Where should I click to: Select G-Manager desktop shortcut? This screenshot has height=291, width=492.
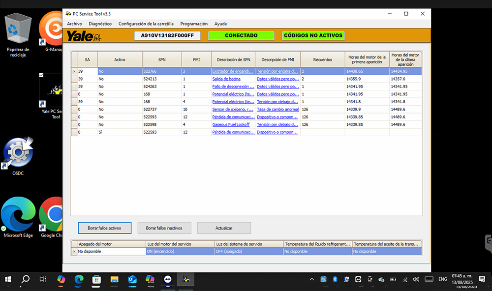click(51, 31)
